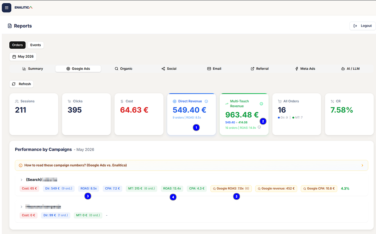Open the Organic tab
The image size is (376, 234).
124,69
